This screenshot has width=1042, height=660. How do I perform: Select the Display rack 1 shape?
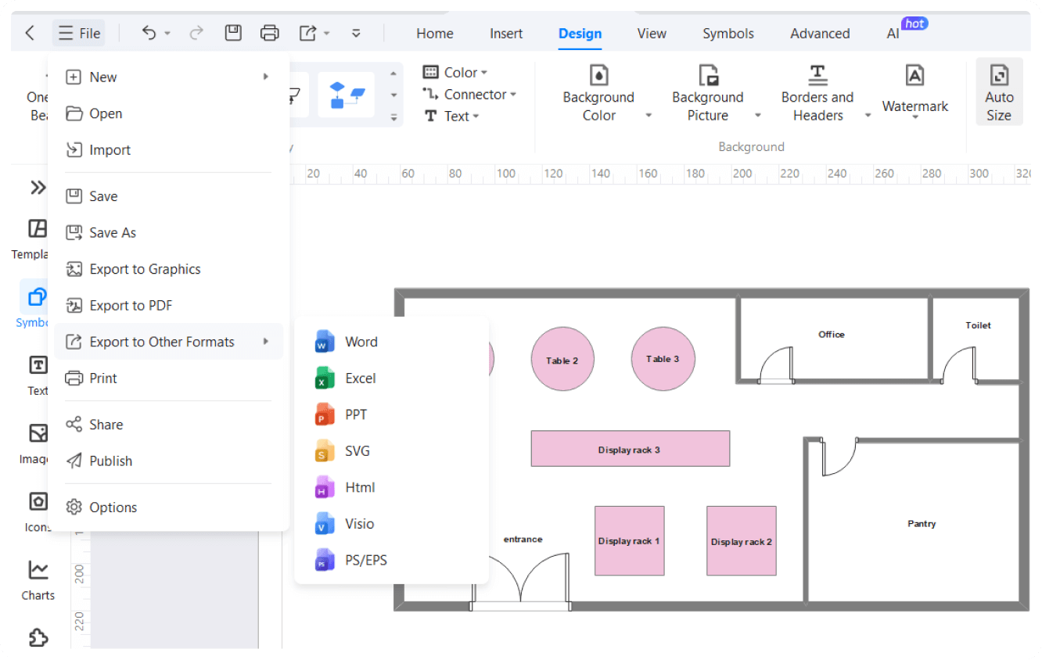point(630,540)
